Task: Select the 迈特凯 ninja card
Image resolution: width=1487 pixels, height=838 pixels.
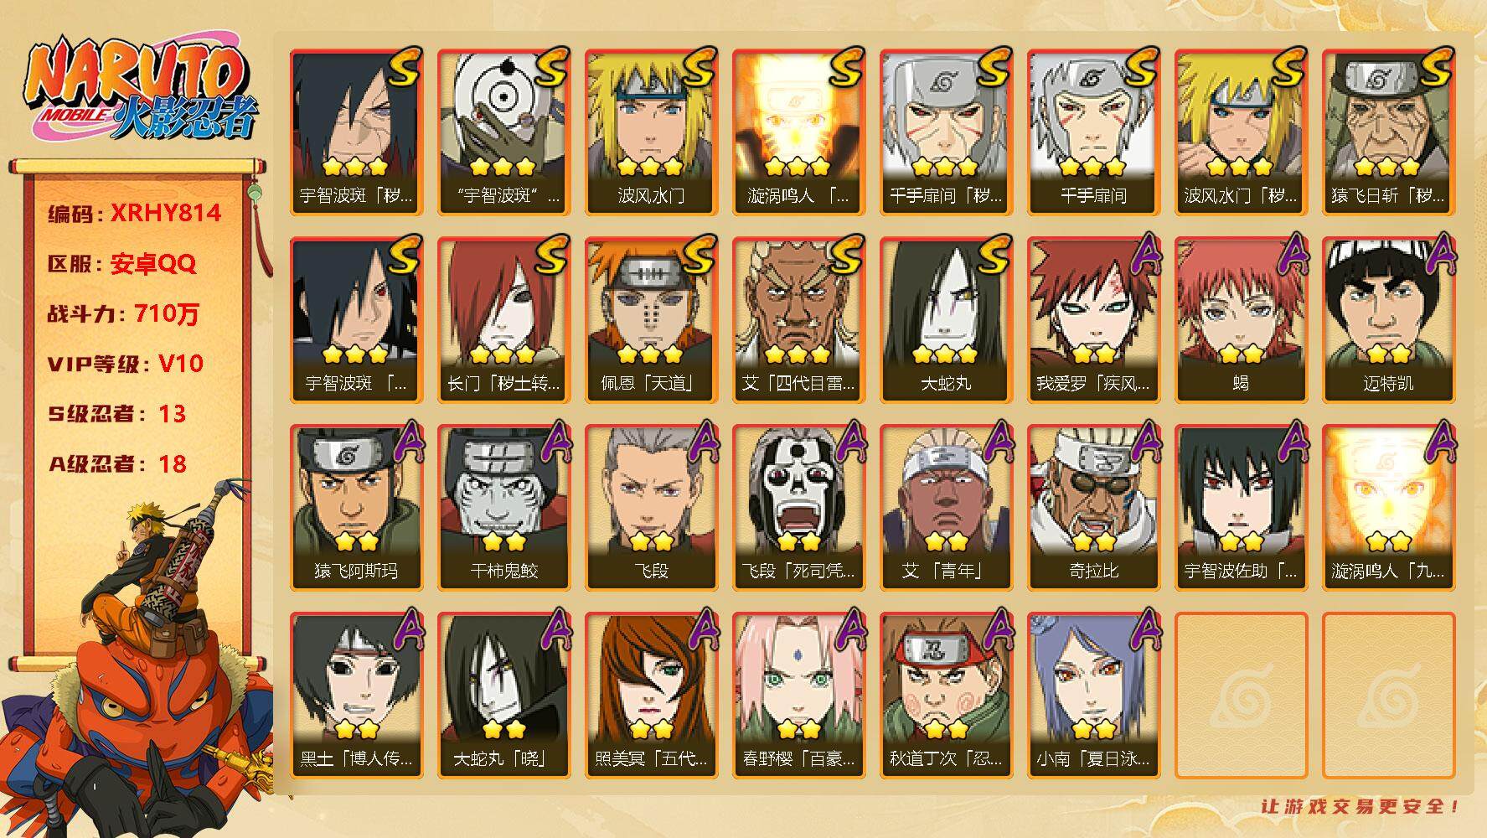Action: click(x=1388, y=320)
